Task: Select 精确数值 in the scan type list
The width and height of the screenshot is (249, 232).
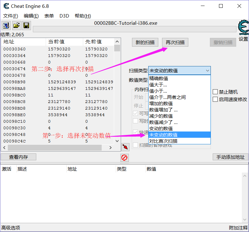Action: (x=180, y=78)
